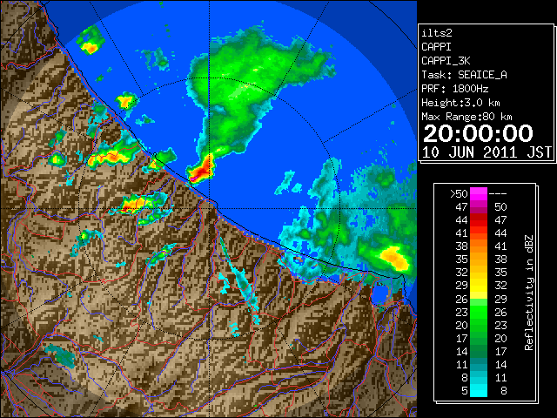Click the '>50' legend label
The image size is (557, 418).
pyautogui.click(x=459, y=194)
